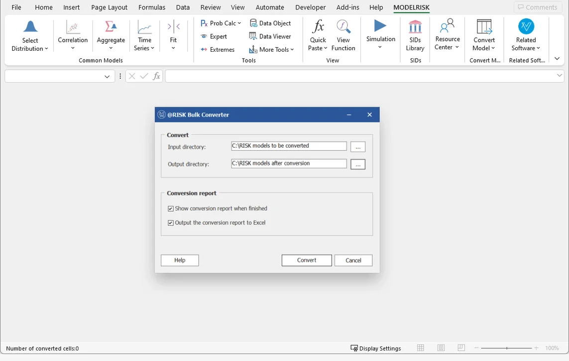Browse for the output directory
The height and width of the screenshot is (361, 569).
click(358, 164)
